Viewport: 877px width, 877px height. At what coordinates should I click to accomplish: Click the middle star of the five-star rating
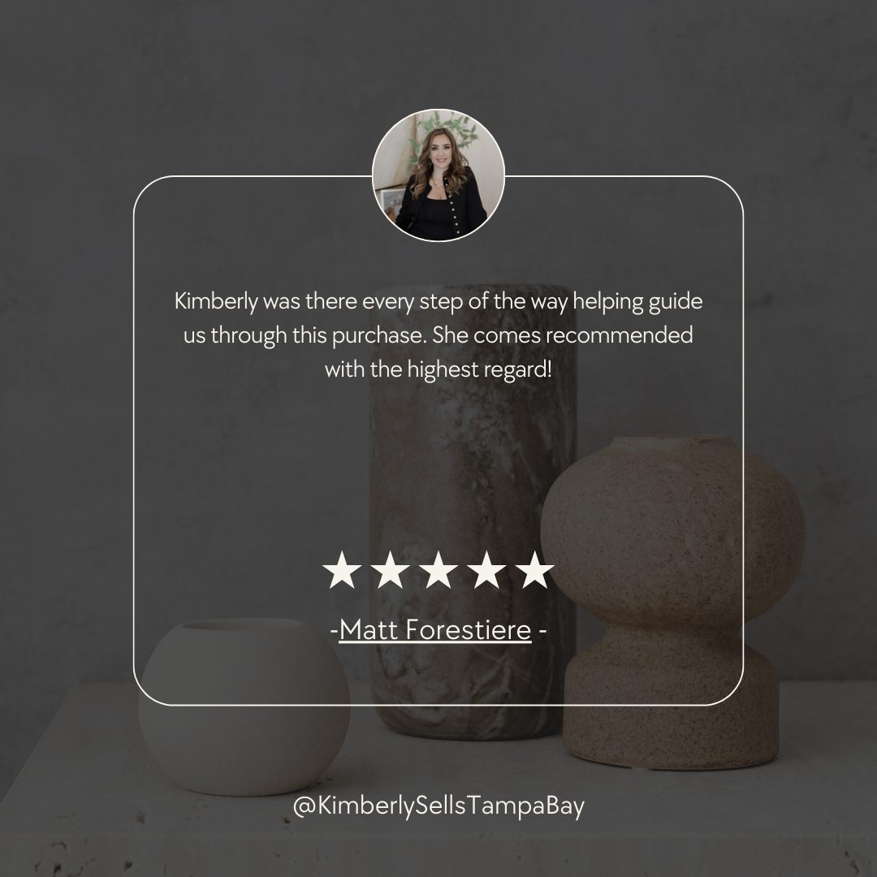click(438, 570)
